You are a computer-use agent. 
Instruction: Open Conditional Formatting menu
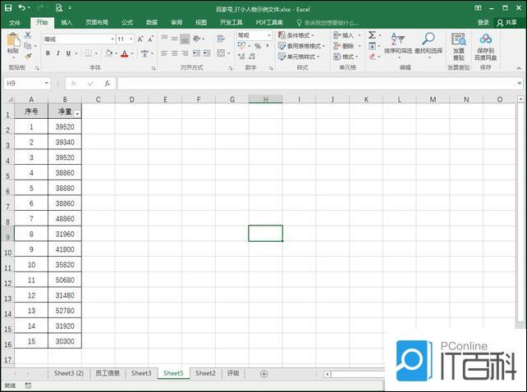296,35
